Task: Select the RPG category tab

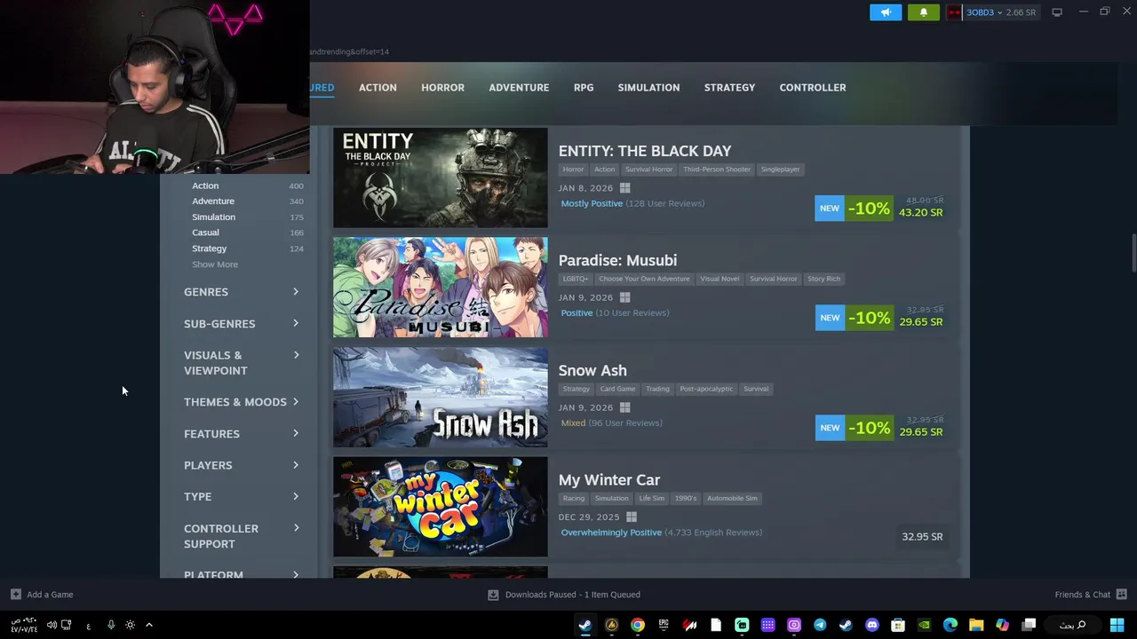Action: pos(584,87)
